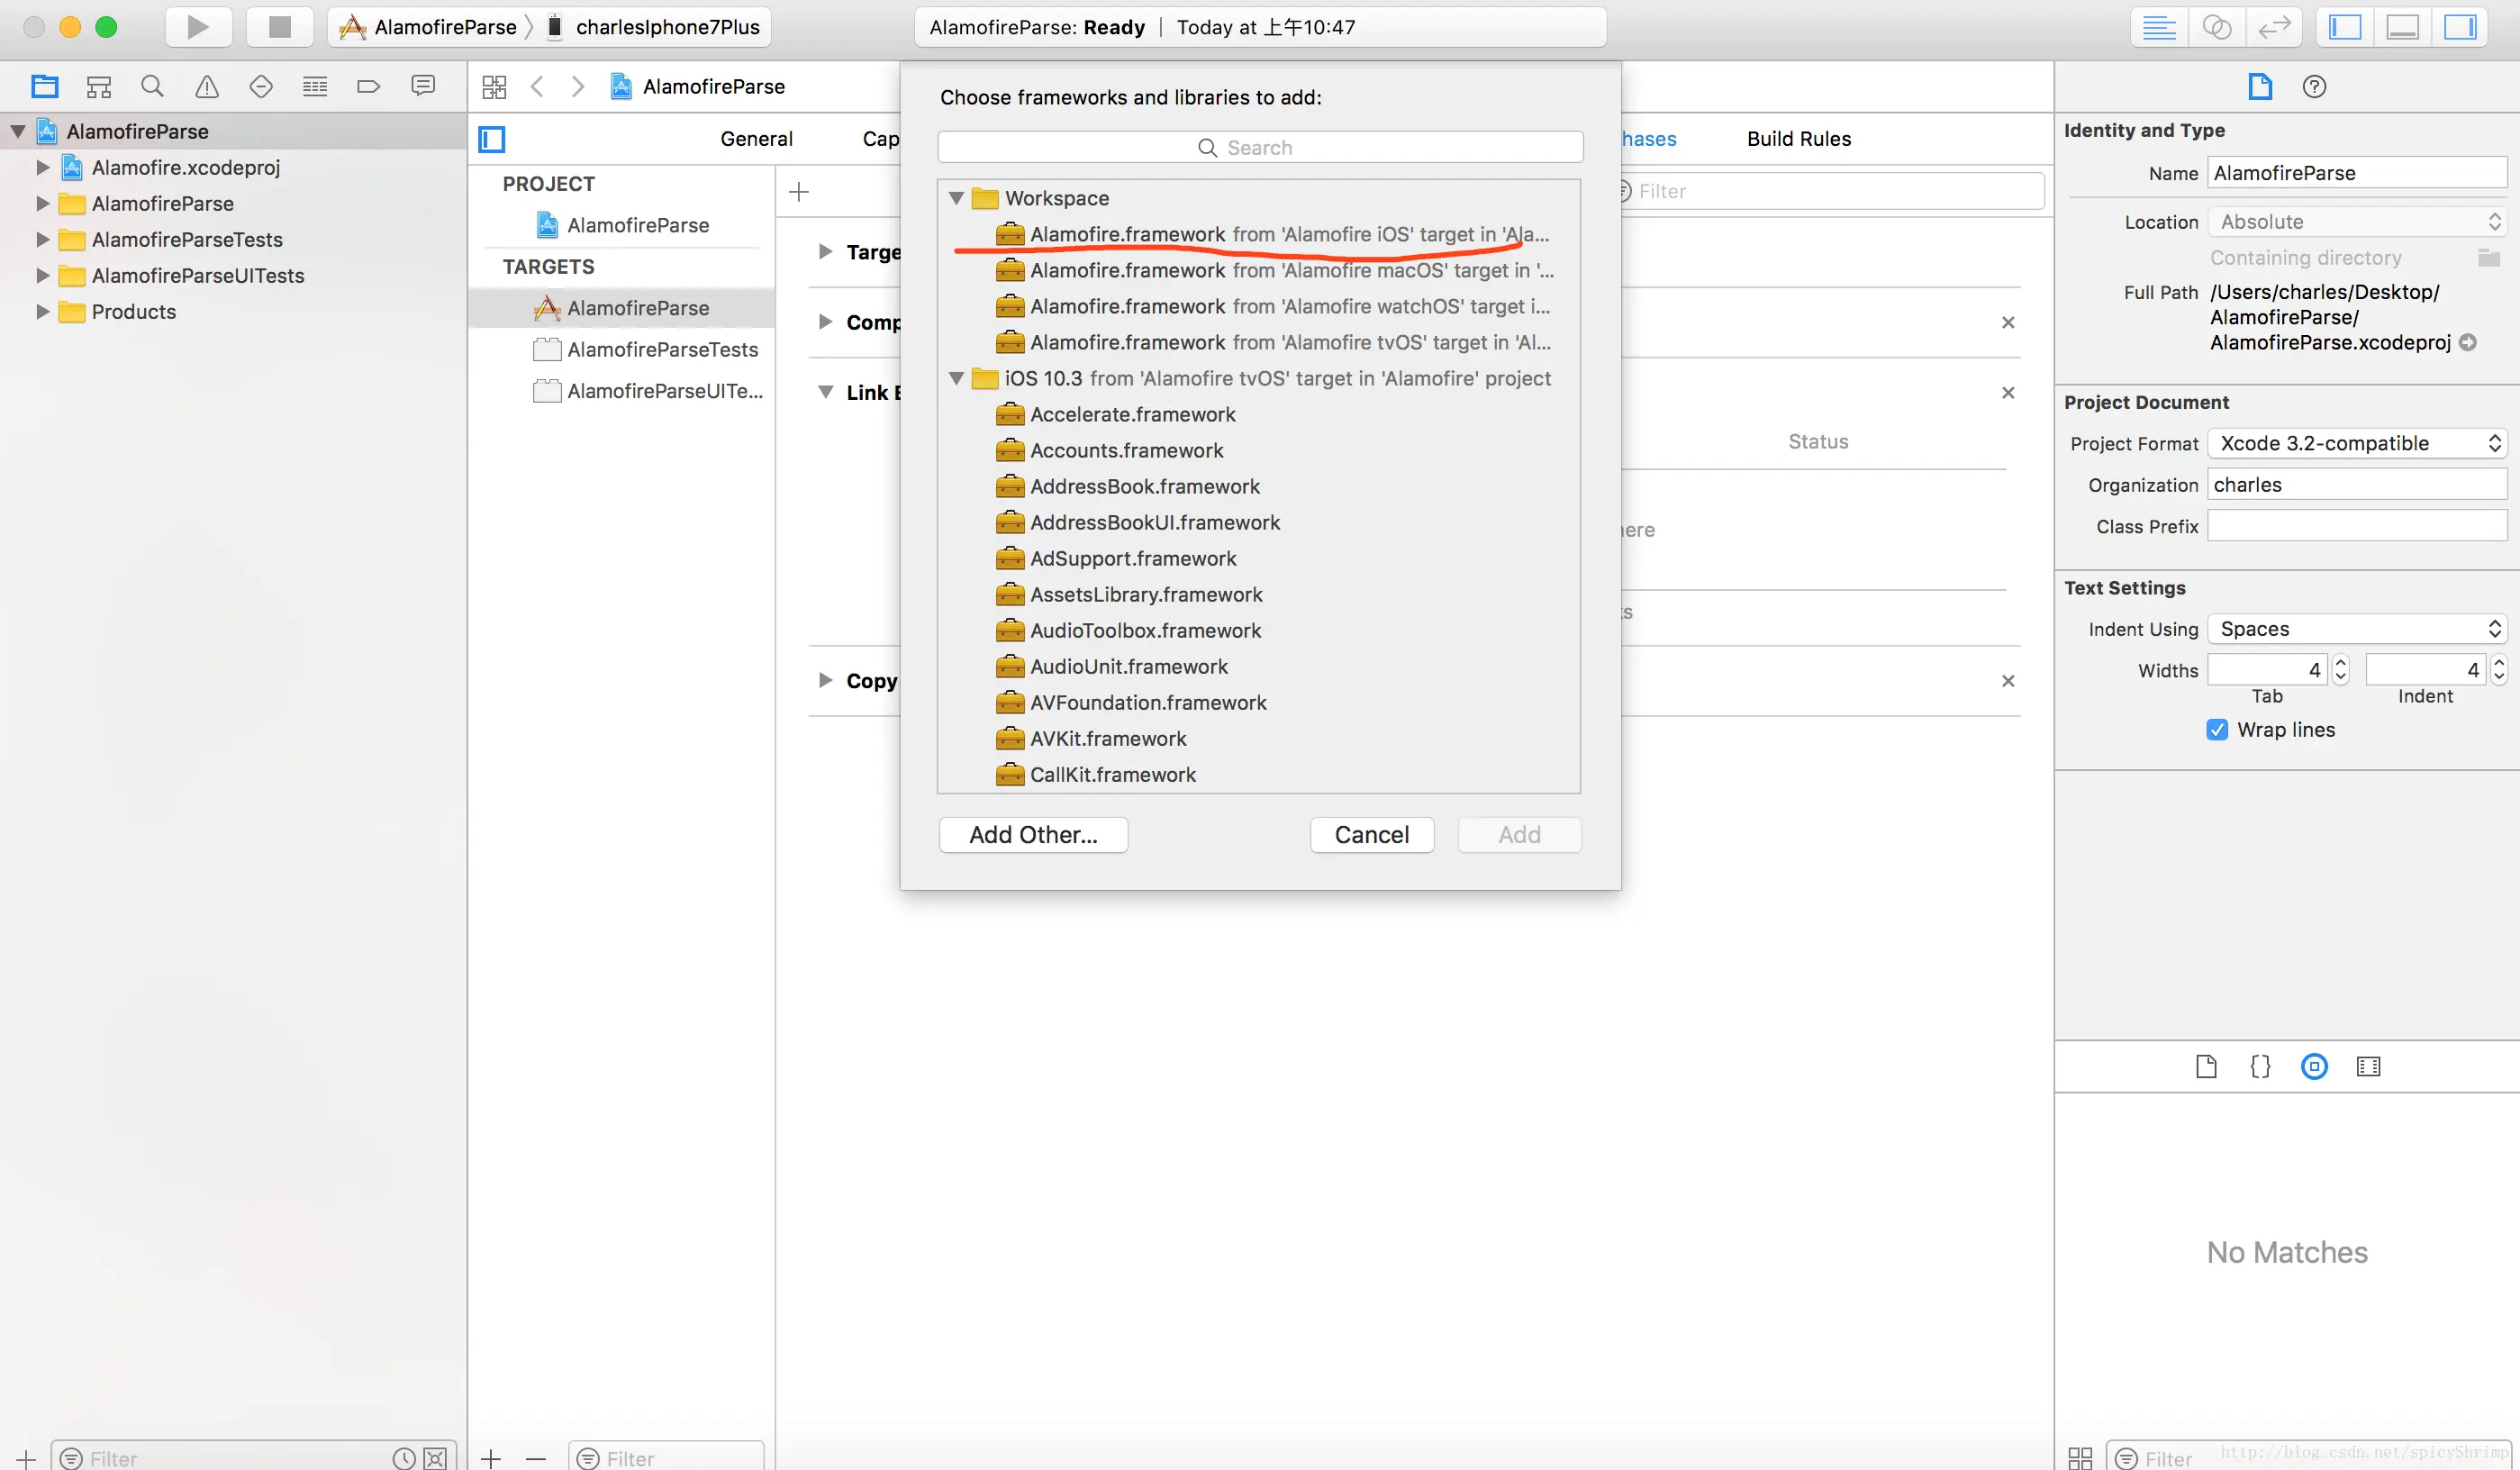This screenshot has width=2520, height=1470.
Task: Click the frameworks Search field
Action: [x=1260, y=147]
